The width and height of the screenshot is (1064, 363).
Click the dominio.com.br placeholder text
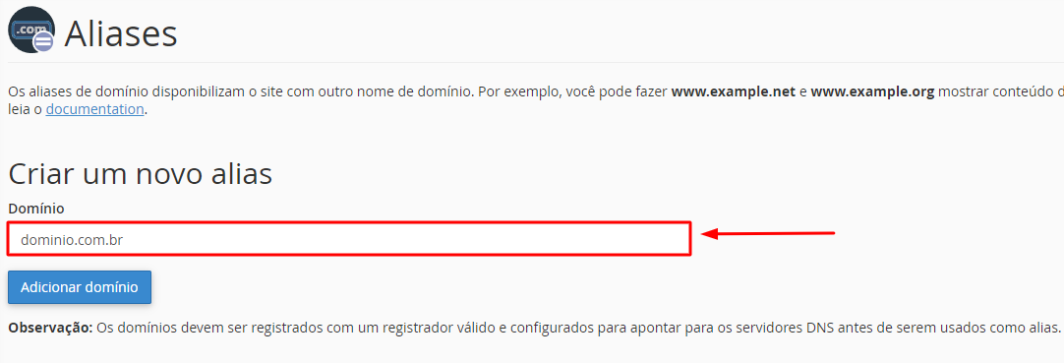[72, 239]
